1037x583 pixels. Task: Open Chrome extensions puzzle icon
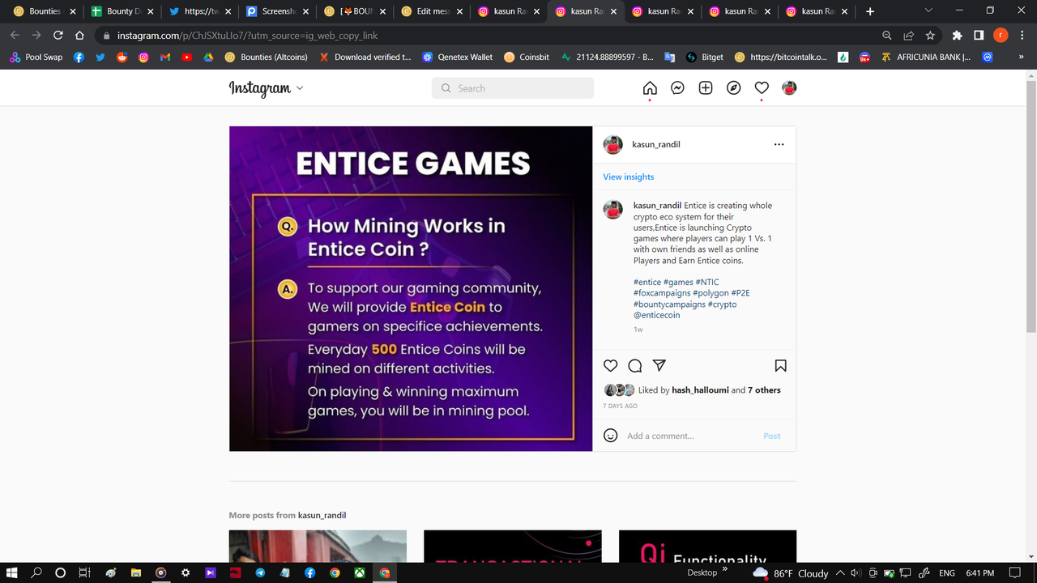point(957,36)
